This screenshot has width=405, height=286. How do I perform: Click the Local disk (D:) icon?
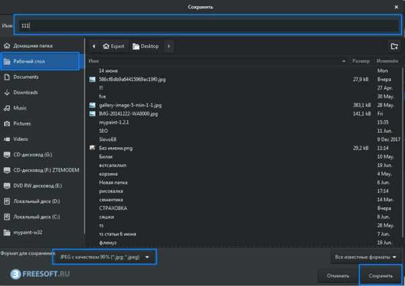tap(7, 201)
